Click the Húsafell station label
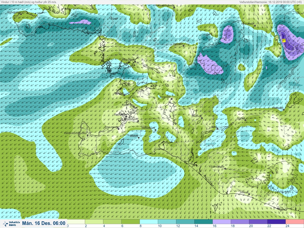This screenshot has height=228, width=304. [x=178, y=44]
